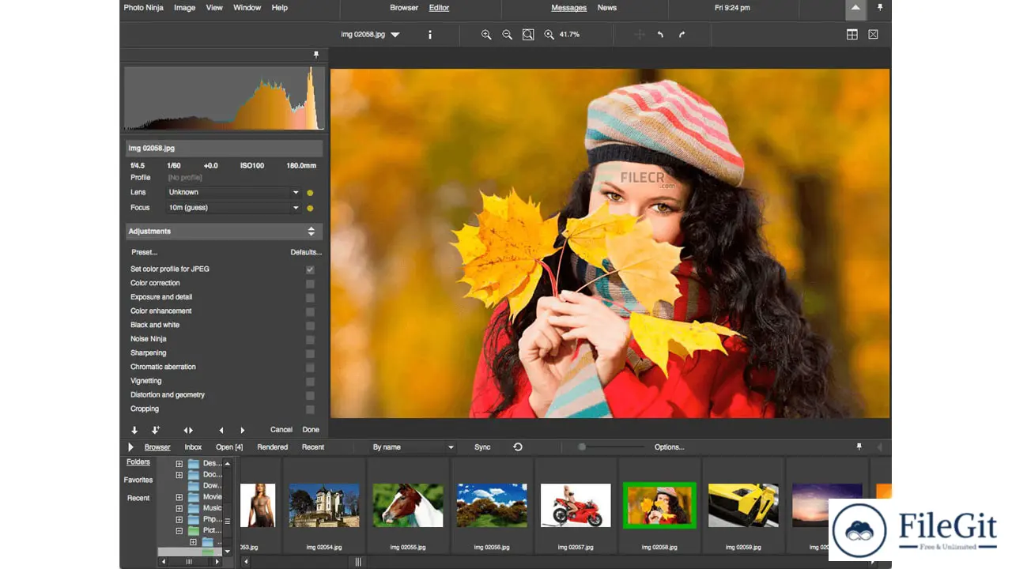Screen dimensions: 1012x569
Task: Click the Defaults... button
Action: click(306, 253)
